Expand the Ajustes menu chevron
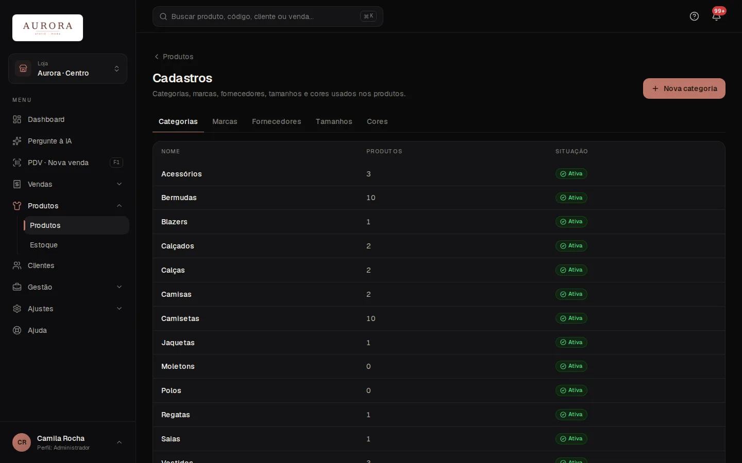 119,309
